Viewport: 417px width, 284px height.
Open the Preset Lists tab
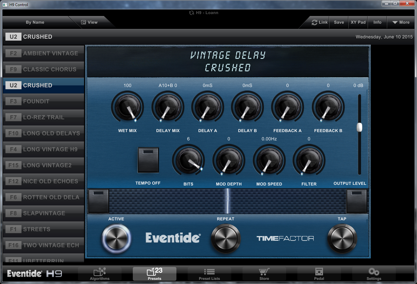pos(209,274)
